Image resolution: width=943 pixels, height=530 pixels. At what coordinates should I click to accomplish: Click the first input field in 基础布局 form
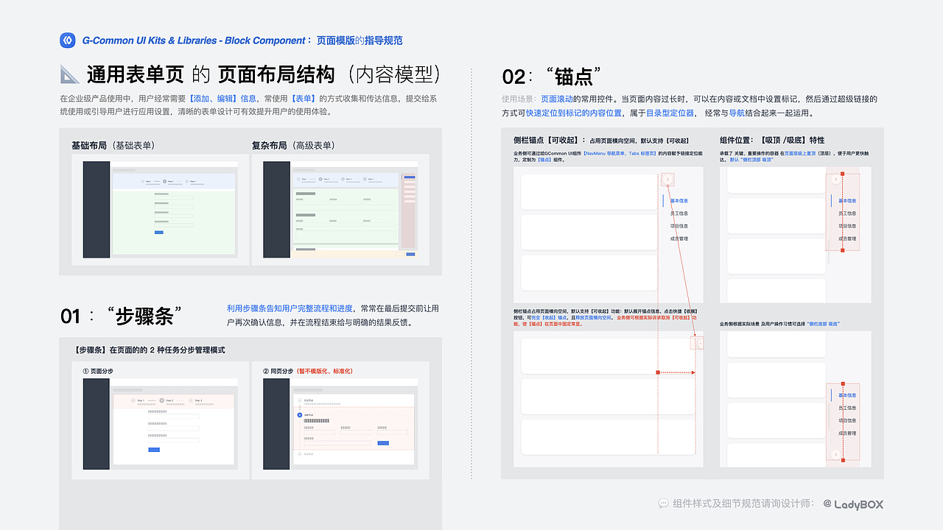174,197
